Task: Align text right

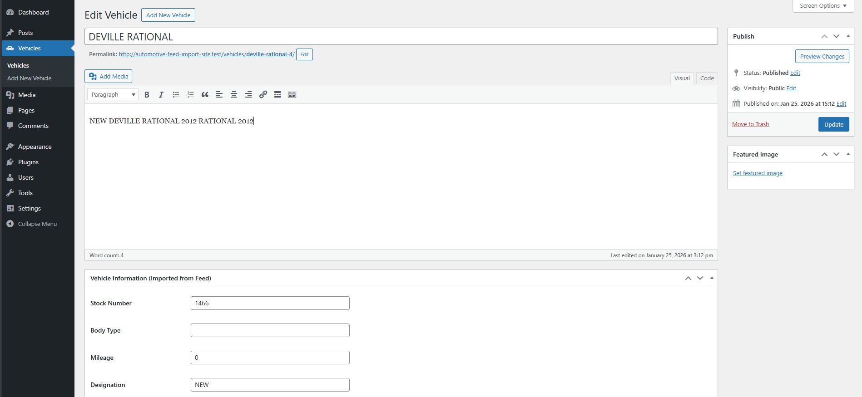Action: [x=248, y=94]
